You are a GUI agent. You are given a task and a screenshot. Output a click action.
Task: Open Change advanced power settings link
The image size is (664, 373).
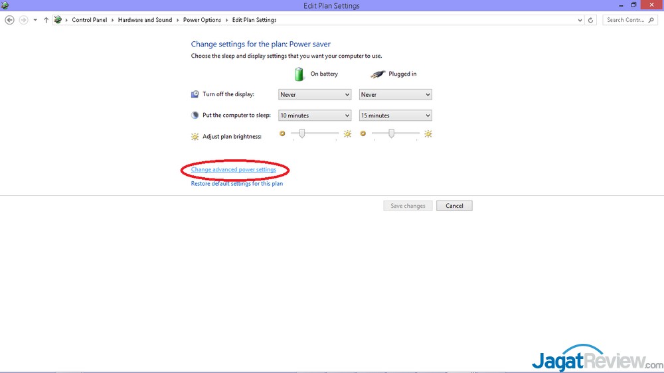click(x=233, y=170)
